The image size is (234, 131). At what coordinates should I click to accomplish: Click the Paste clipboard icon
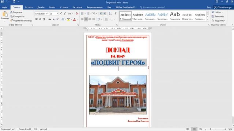pyautogui.click(x=5, y=14)
